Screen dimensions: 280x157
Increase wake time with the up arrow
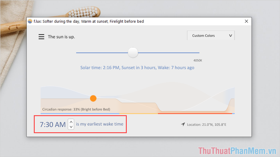pos(71,122)
